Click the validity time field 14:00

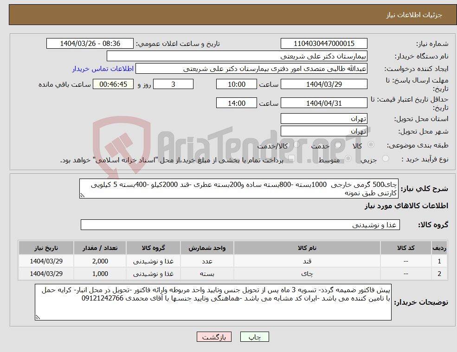pos(236,103)
